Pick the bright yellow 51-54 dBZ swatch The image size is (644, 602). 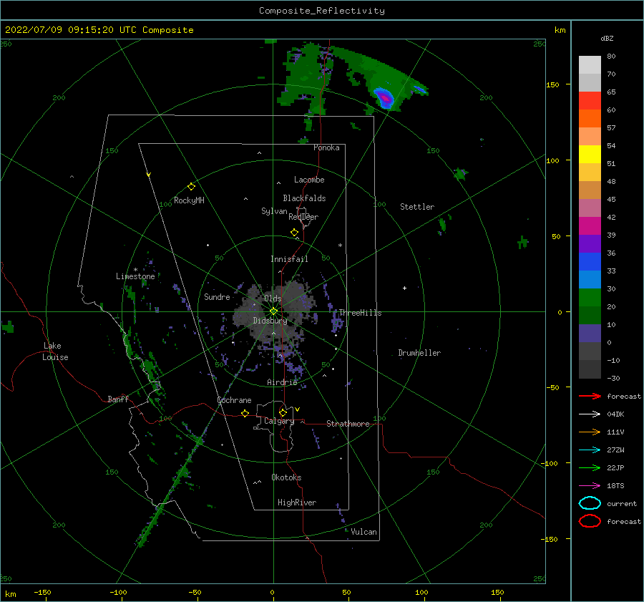(x=590, y=155)
